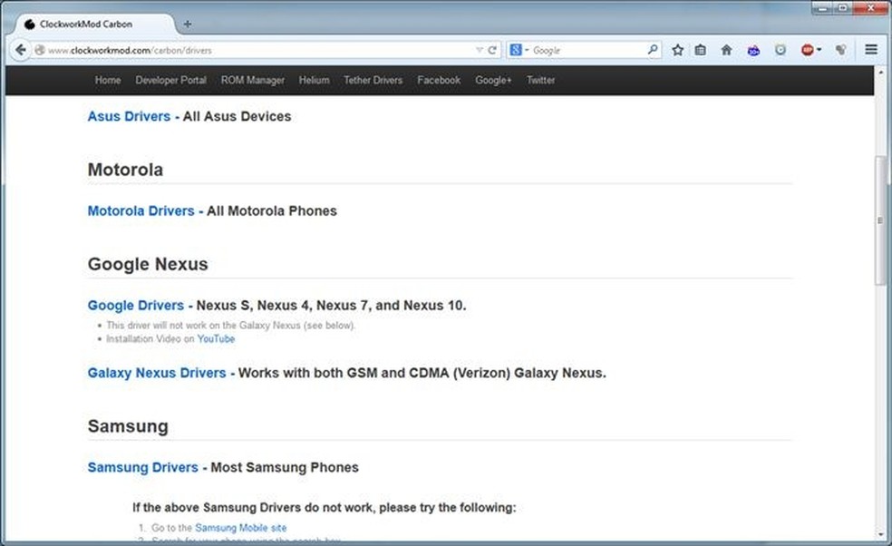Click inside the Google search field

(x=587, y=51)
